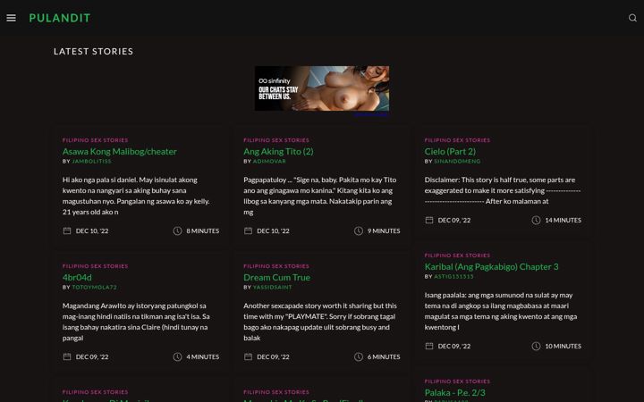Click DEC 09, '22 date on Dream Cum True card

273,356
